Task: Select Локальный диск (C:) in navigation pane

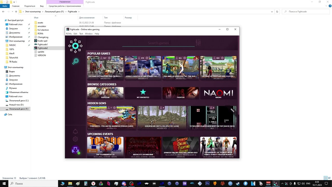Action: click(19, 101)
